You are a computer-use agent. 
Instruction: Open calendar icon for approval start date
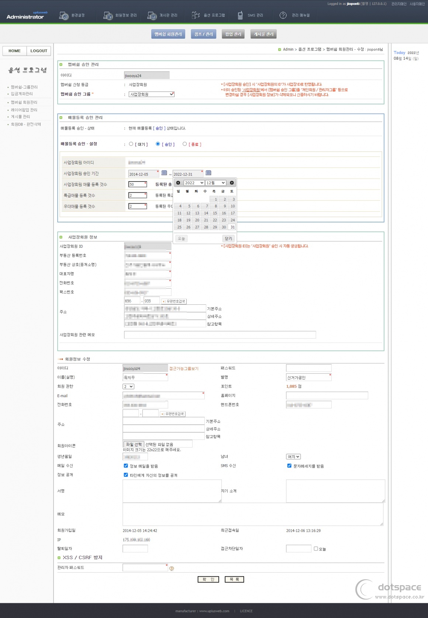(x=164, y=173)
